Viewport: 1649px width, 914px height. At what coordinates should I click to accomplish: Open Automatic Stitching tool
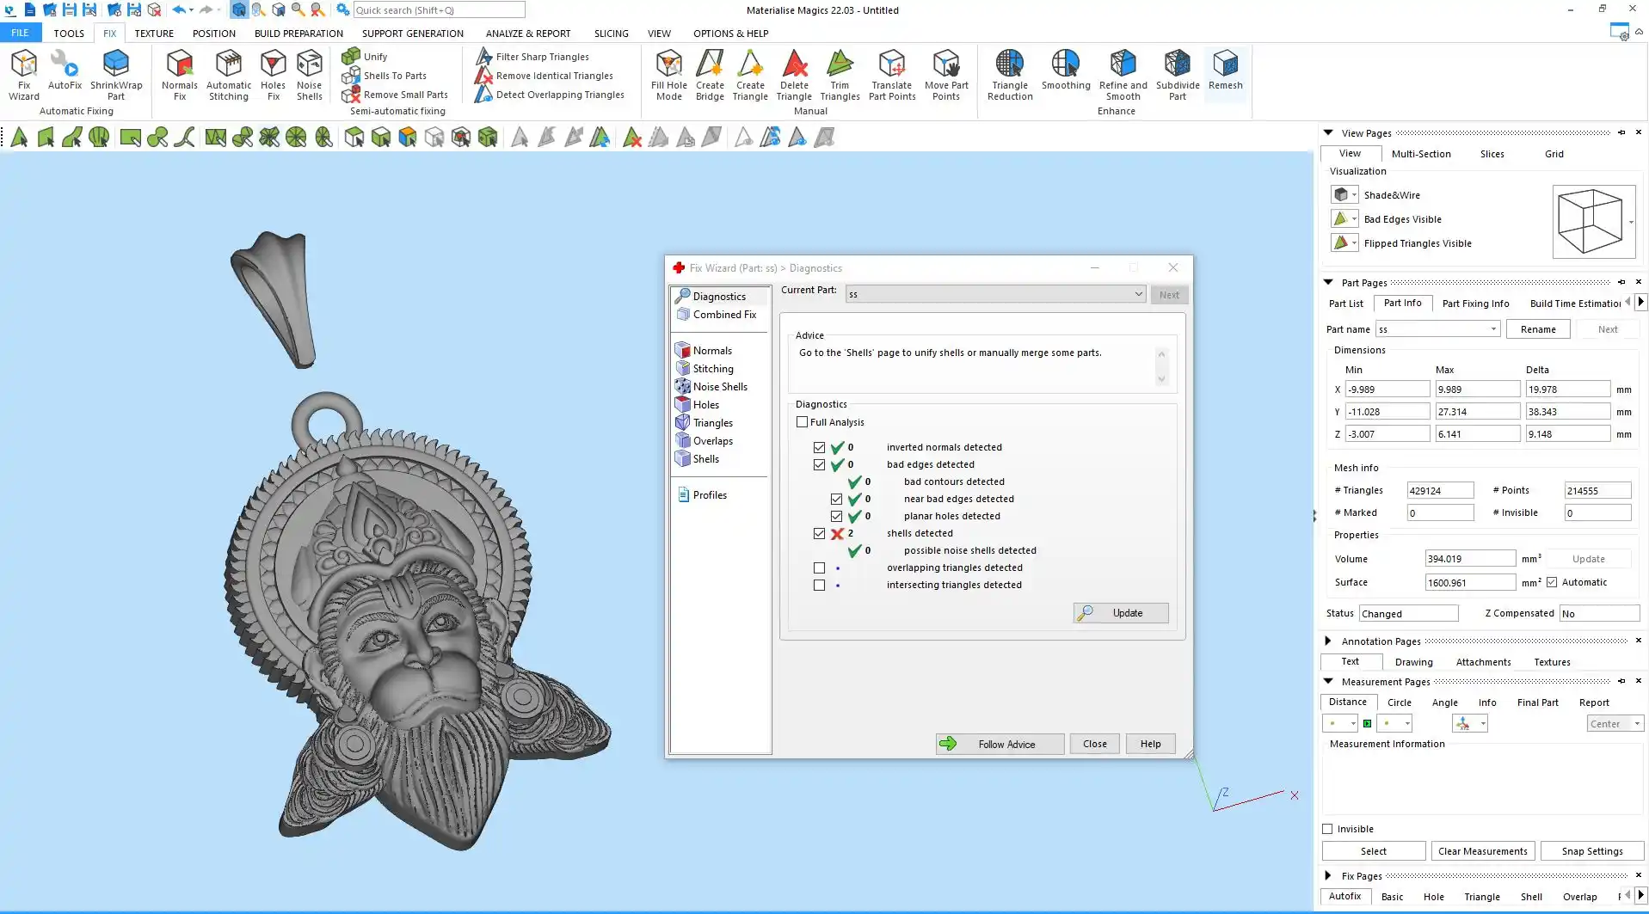(229, 74)
